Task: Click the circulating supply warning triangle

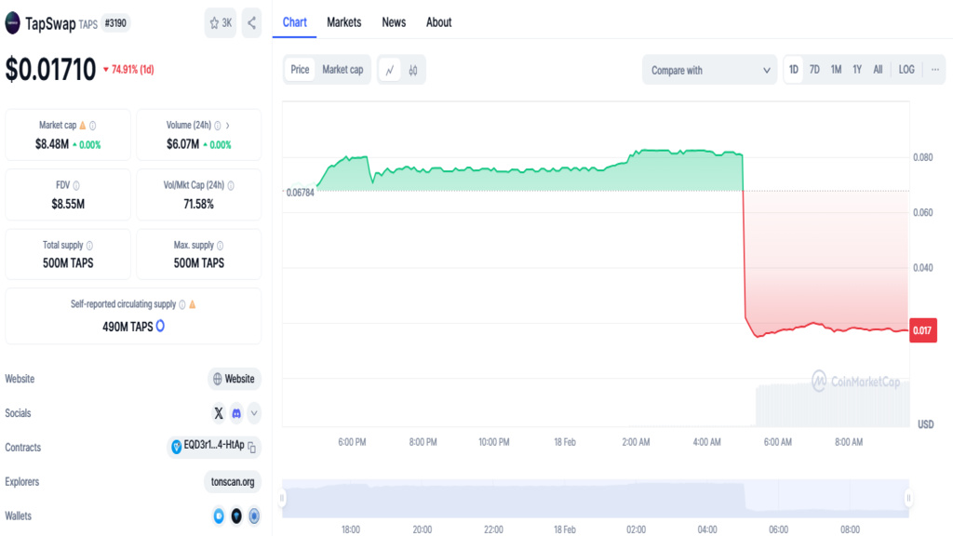Action: point(193,304)
